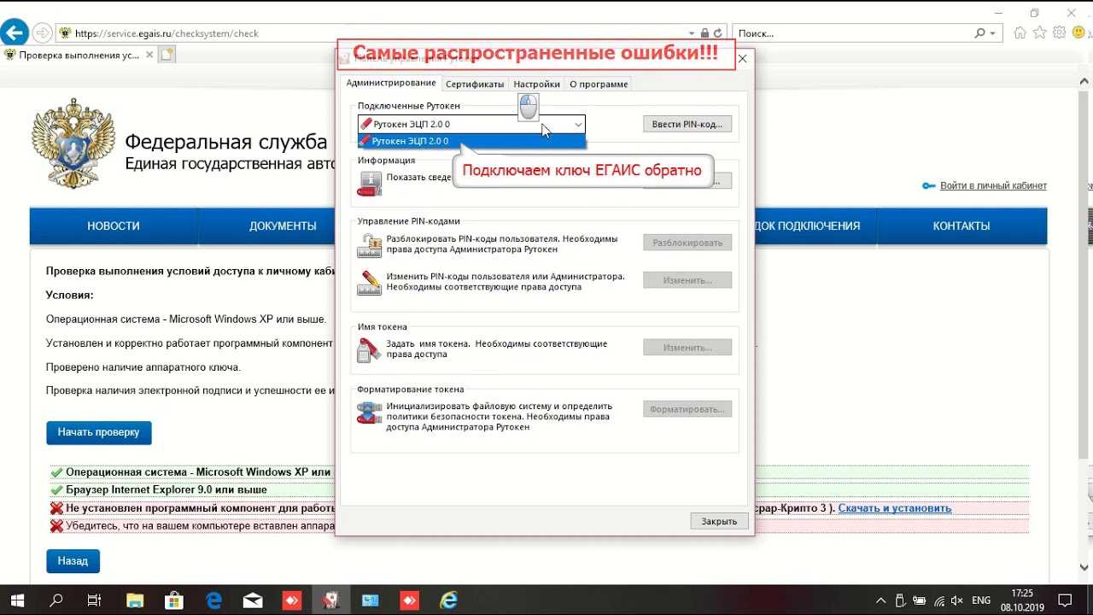Switch to Internet Explorer on the taskbar
This screenshot has width=1093, height=615.
[448, 600]
